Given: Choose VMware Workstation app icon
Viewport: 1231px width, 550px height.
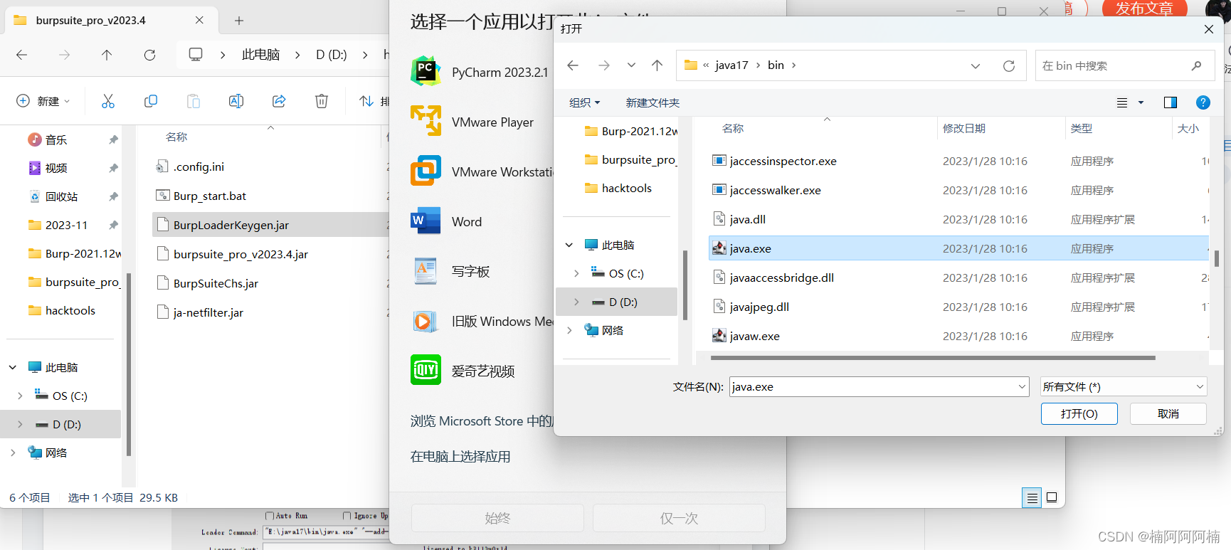Looking at the screenshot, I should pos(426,170).
